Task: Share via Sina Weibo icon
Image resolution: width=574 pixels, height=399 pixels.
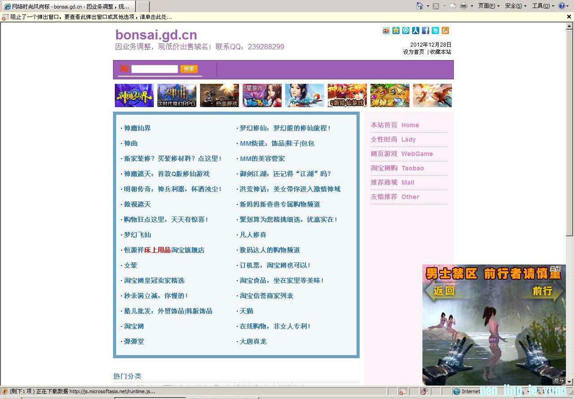Action: point(386,30)
